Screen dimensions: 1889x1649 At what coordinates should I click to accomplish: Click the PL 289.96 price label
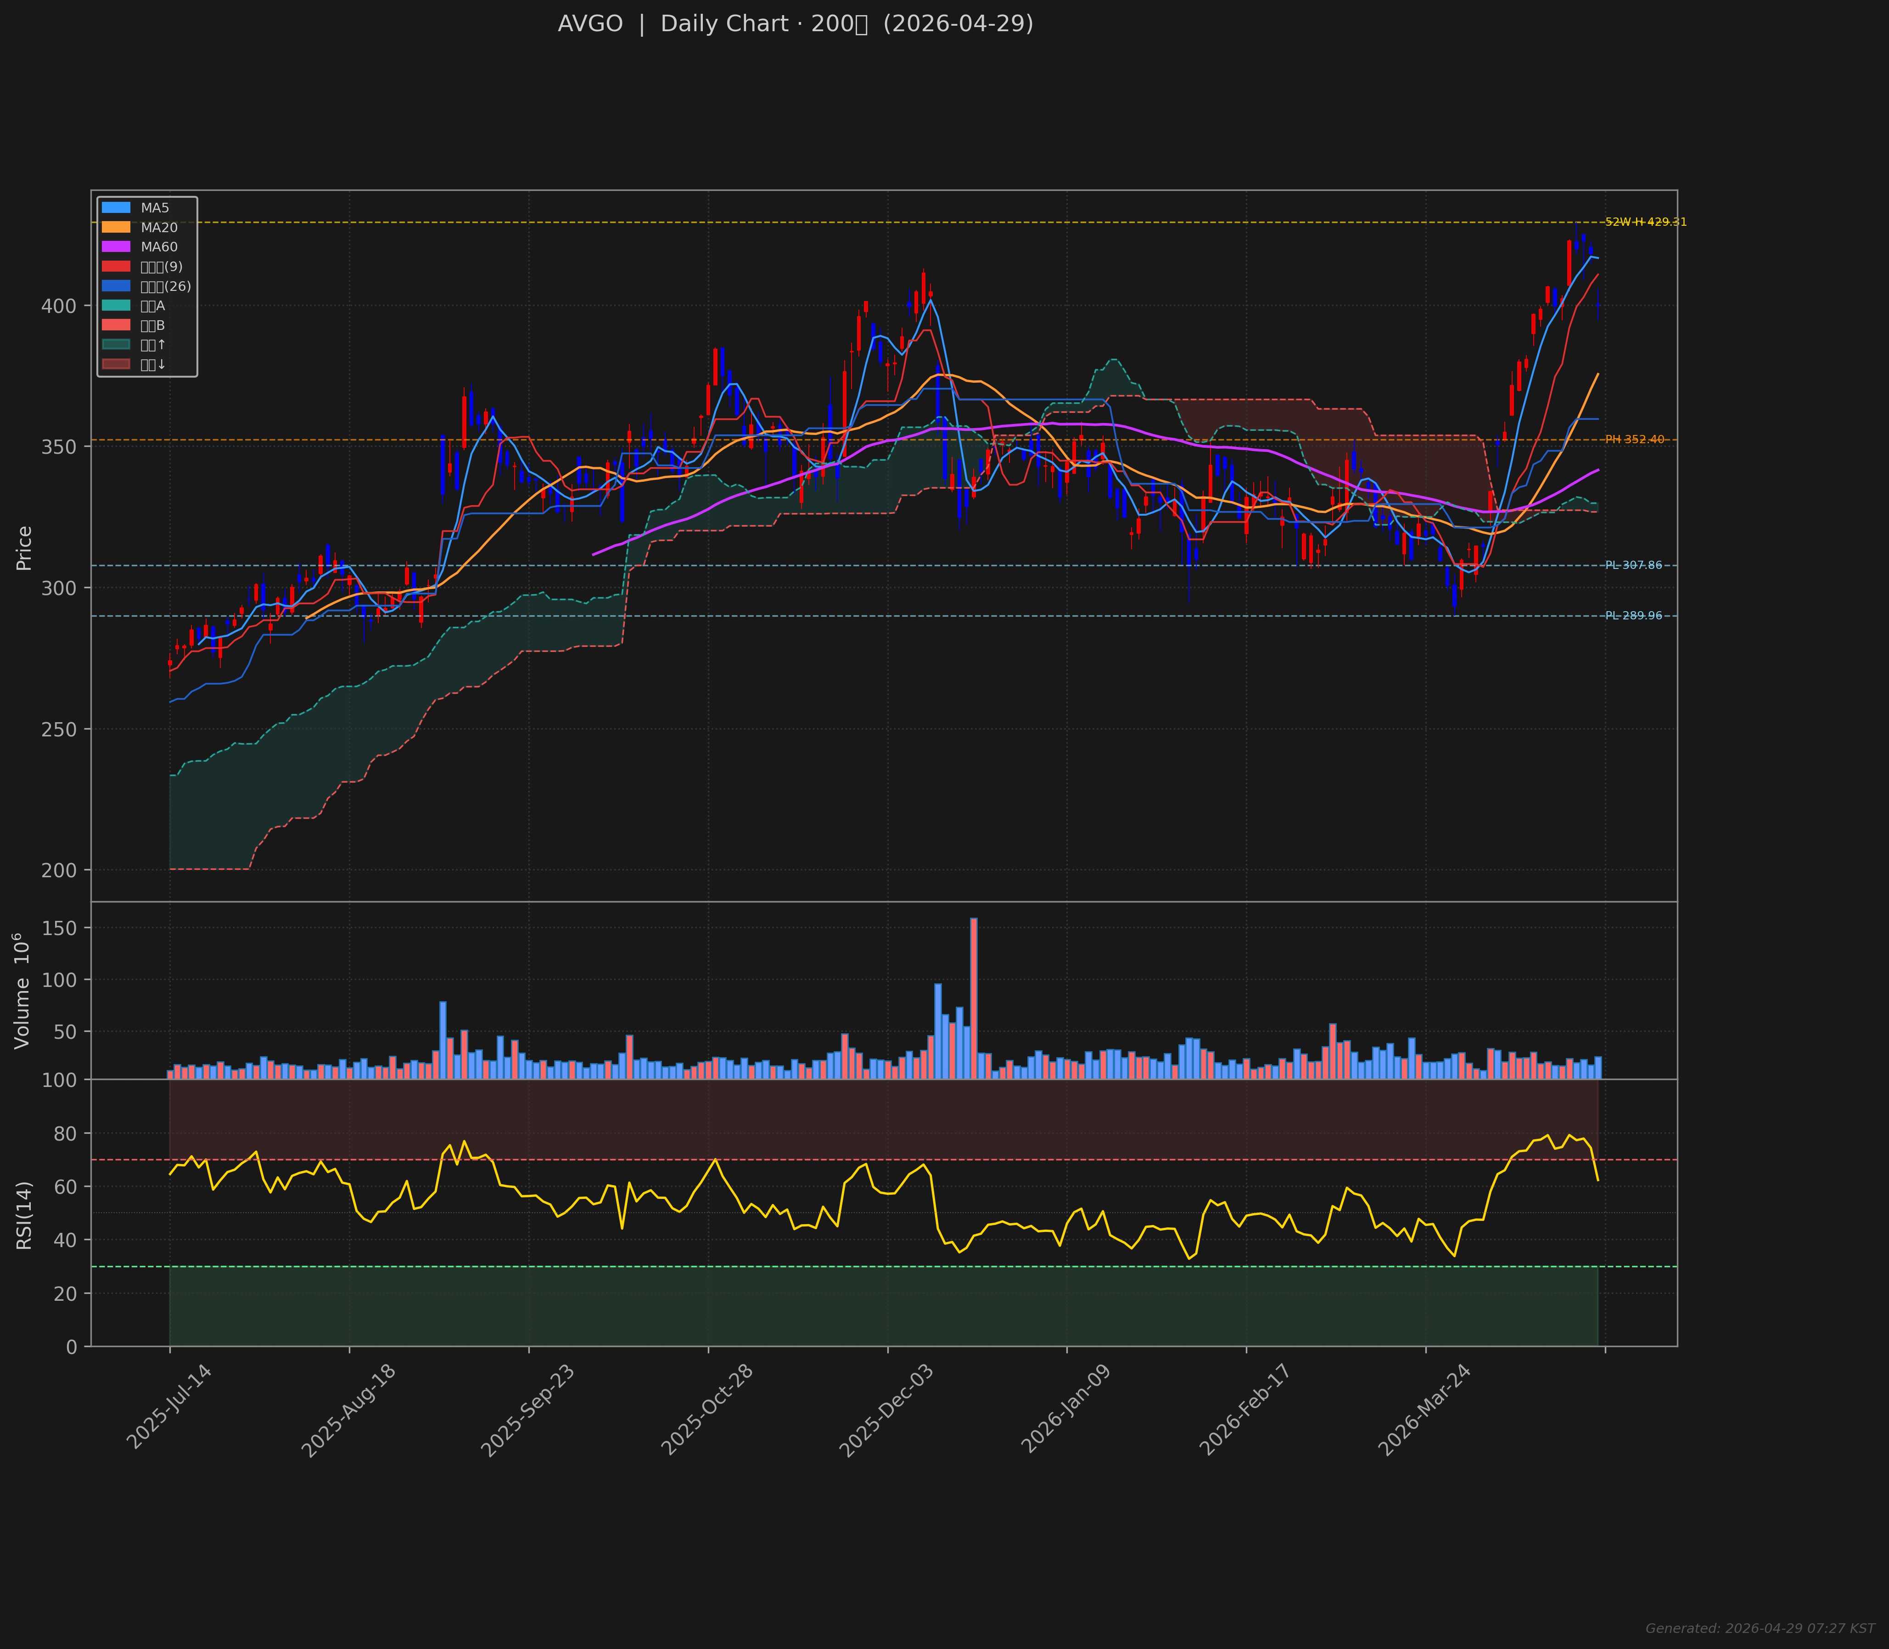click(1633, 616)
